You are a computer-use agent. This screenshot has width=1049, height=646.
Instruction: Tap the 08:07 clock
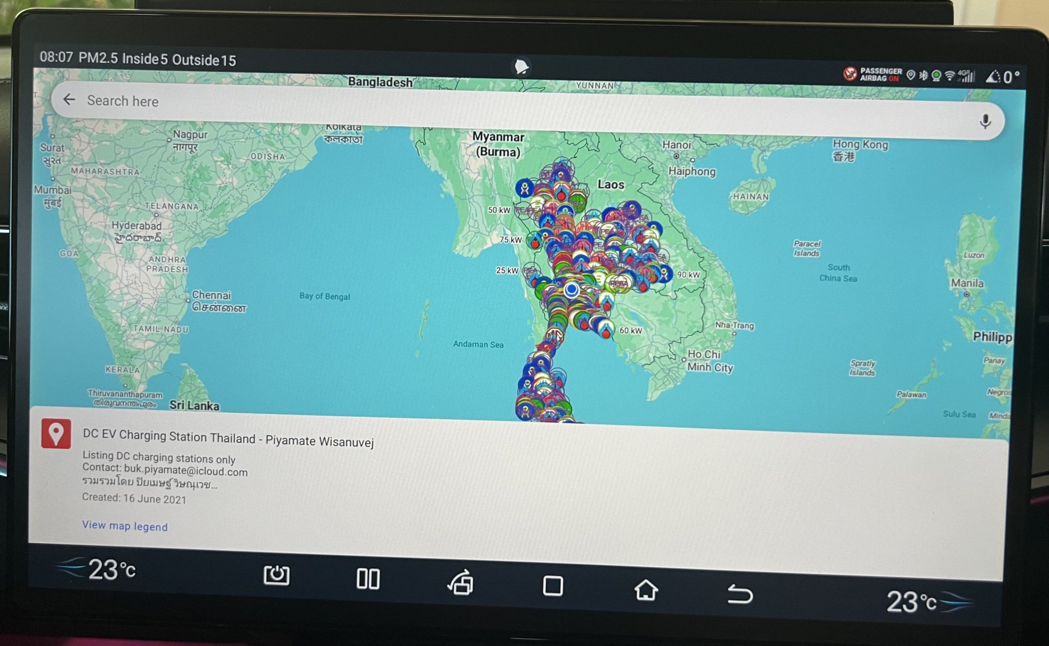pyautogui.click(x=56, y=56)
